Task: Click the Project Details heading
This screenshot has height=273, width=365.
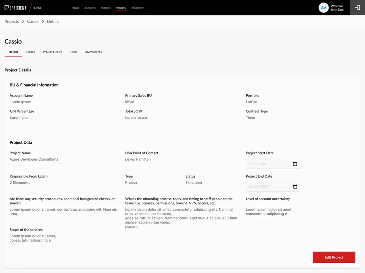Action: click(18, 70)
